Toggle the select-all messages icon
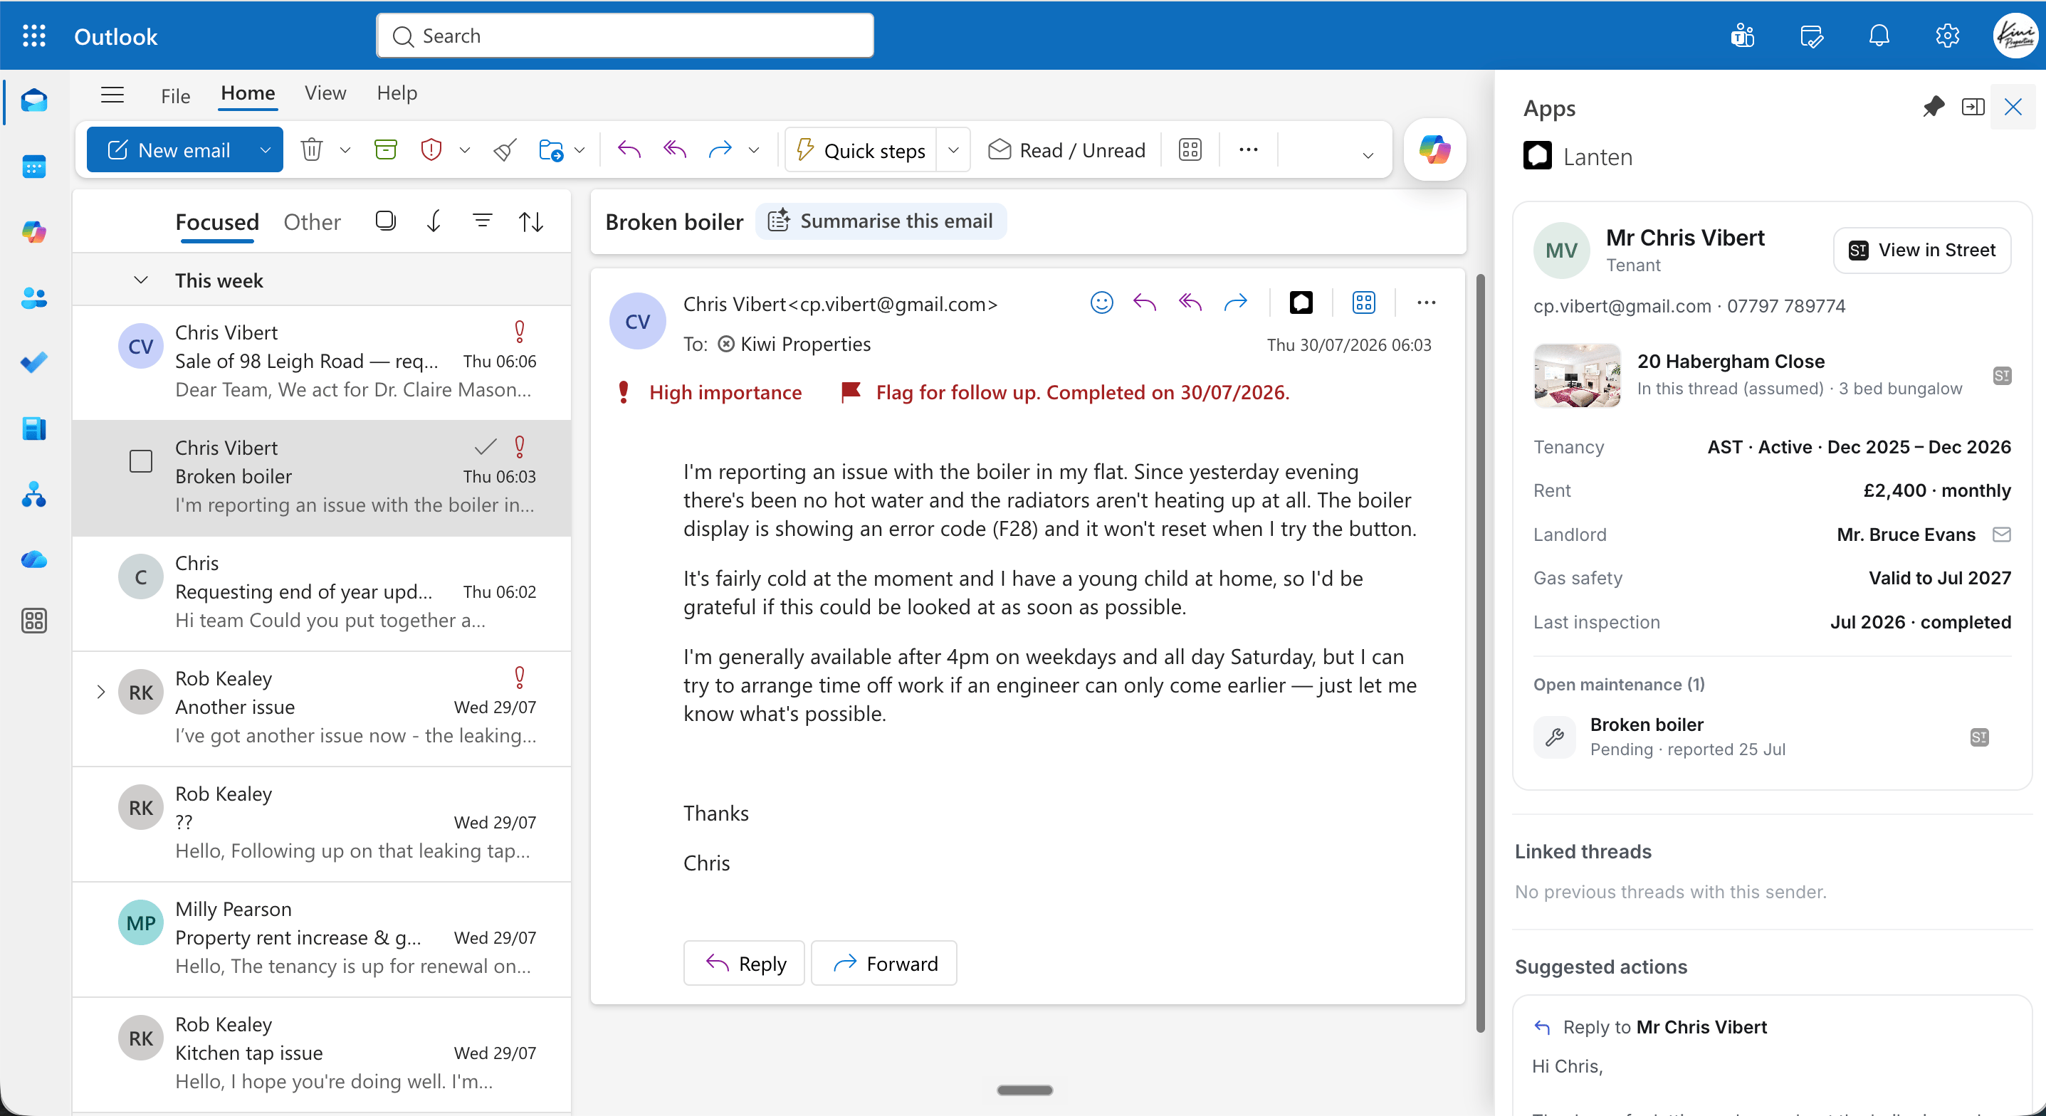This screenshot has width=2046, height=1116. point(385,221)
